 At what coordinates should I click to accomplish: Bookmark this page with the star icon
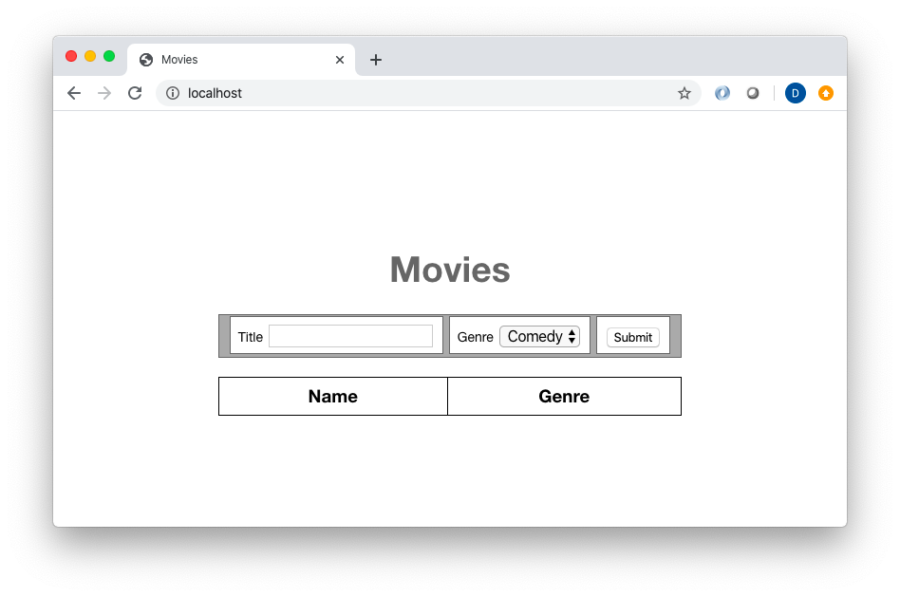point(684,93)
